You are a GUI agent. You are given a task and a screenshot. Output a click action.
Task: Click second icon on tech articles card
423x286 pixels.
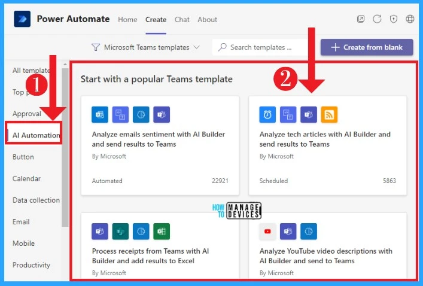pyautogui.click(x=288, y=114)
